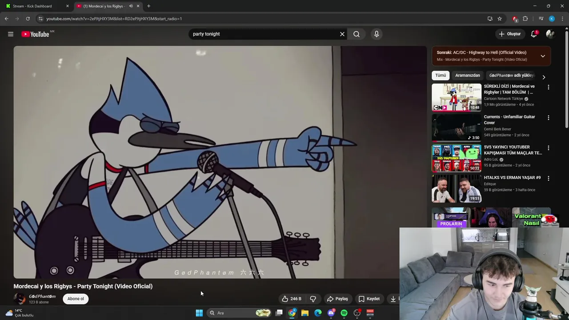Screen dimensions: 569x320
Task: Open a new browser tab
Action: 148,6
